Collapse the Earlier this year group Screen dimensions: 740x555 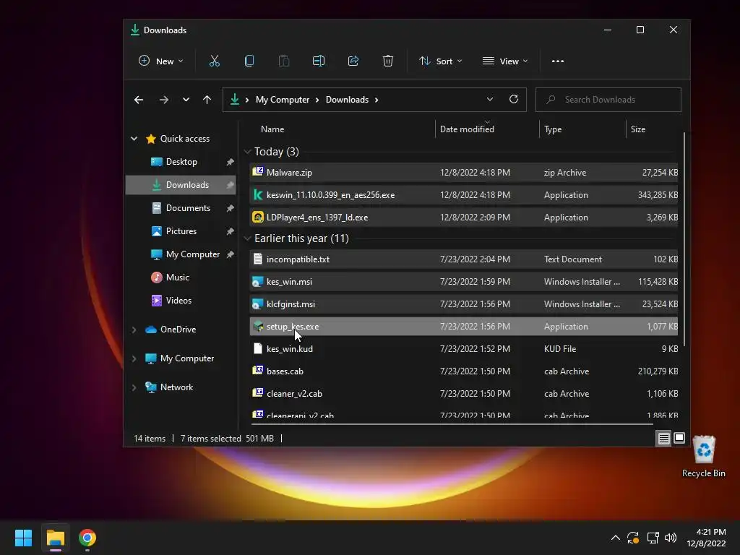(x=247, y=238)
